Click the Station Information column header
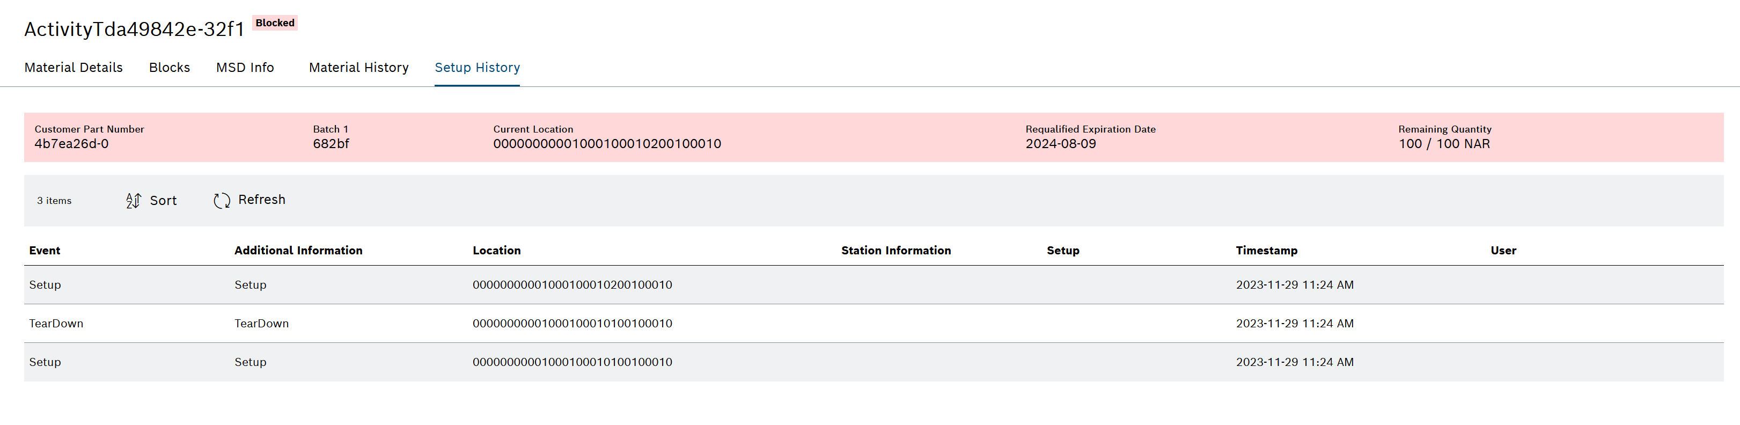 [895, 251]
